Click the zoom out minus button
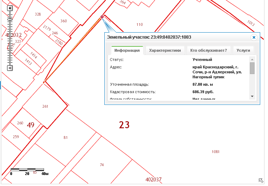Viewport: 268px width, 186px height. point(10,68)
